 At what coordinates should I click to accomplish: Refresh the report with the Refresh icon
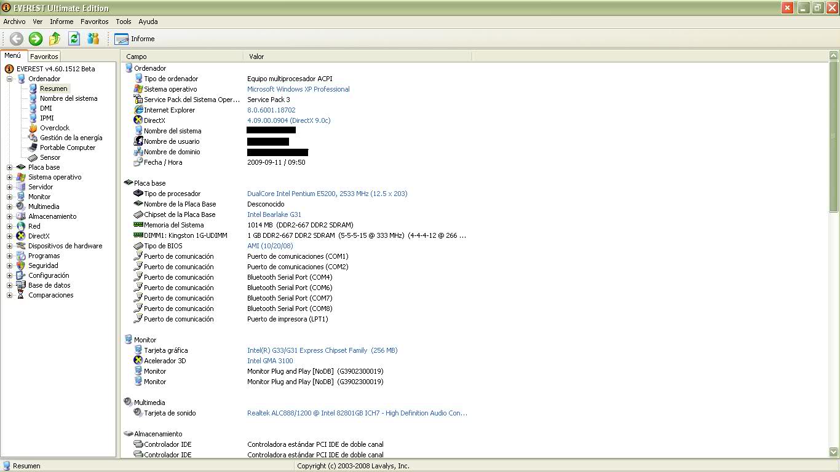74,39
